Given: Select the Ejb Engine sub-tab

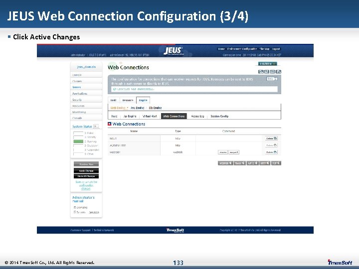Looking at the screenshot, I should pos(155,108).
